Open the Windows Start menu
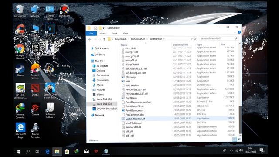 point(18,151)
